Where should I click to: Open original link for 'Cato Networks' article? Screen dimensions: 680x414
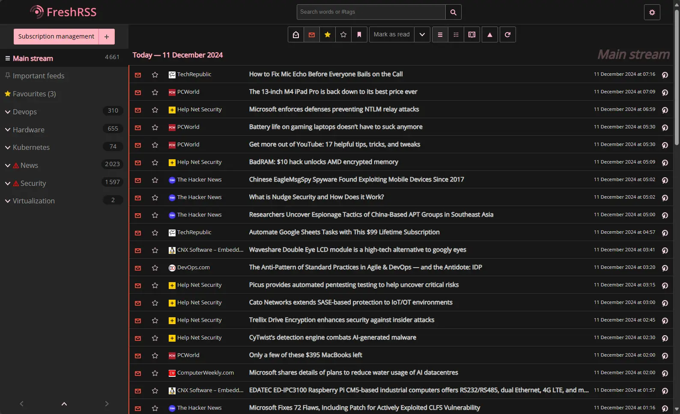click(x=665, y=303)
